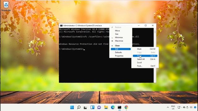Expand the Edit submenu entry

pyautogui.click(x=121, y=49)
